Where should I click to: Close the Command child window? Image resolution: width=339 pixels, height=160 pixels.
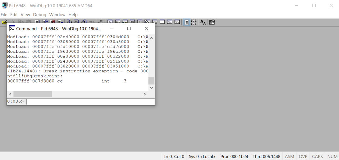coord(146,28)
